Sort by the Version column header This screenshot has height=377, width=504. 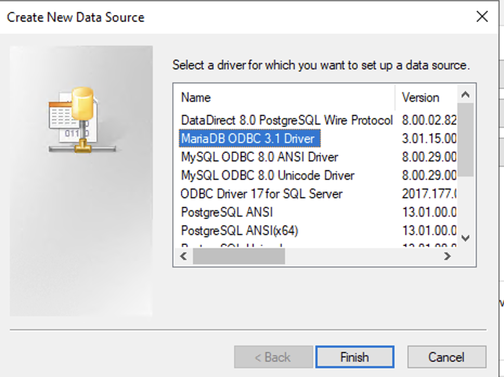point(426,97)
